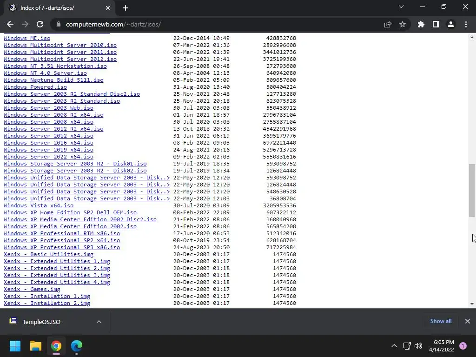Image resolution: width=476 pixels, height=357 pixels.
Task: Click the vertical scrollbar thumb
Action: click(472, 190)
